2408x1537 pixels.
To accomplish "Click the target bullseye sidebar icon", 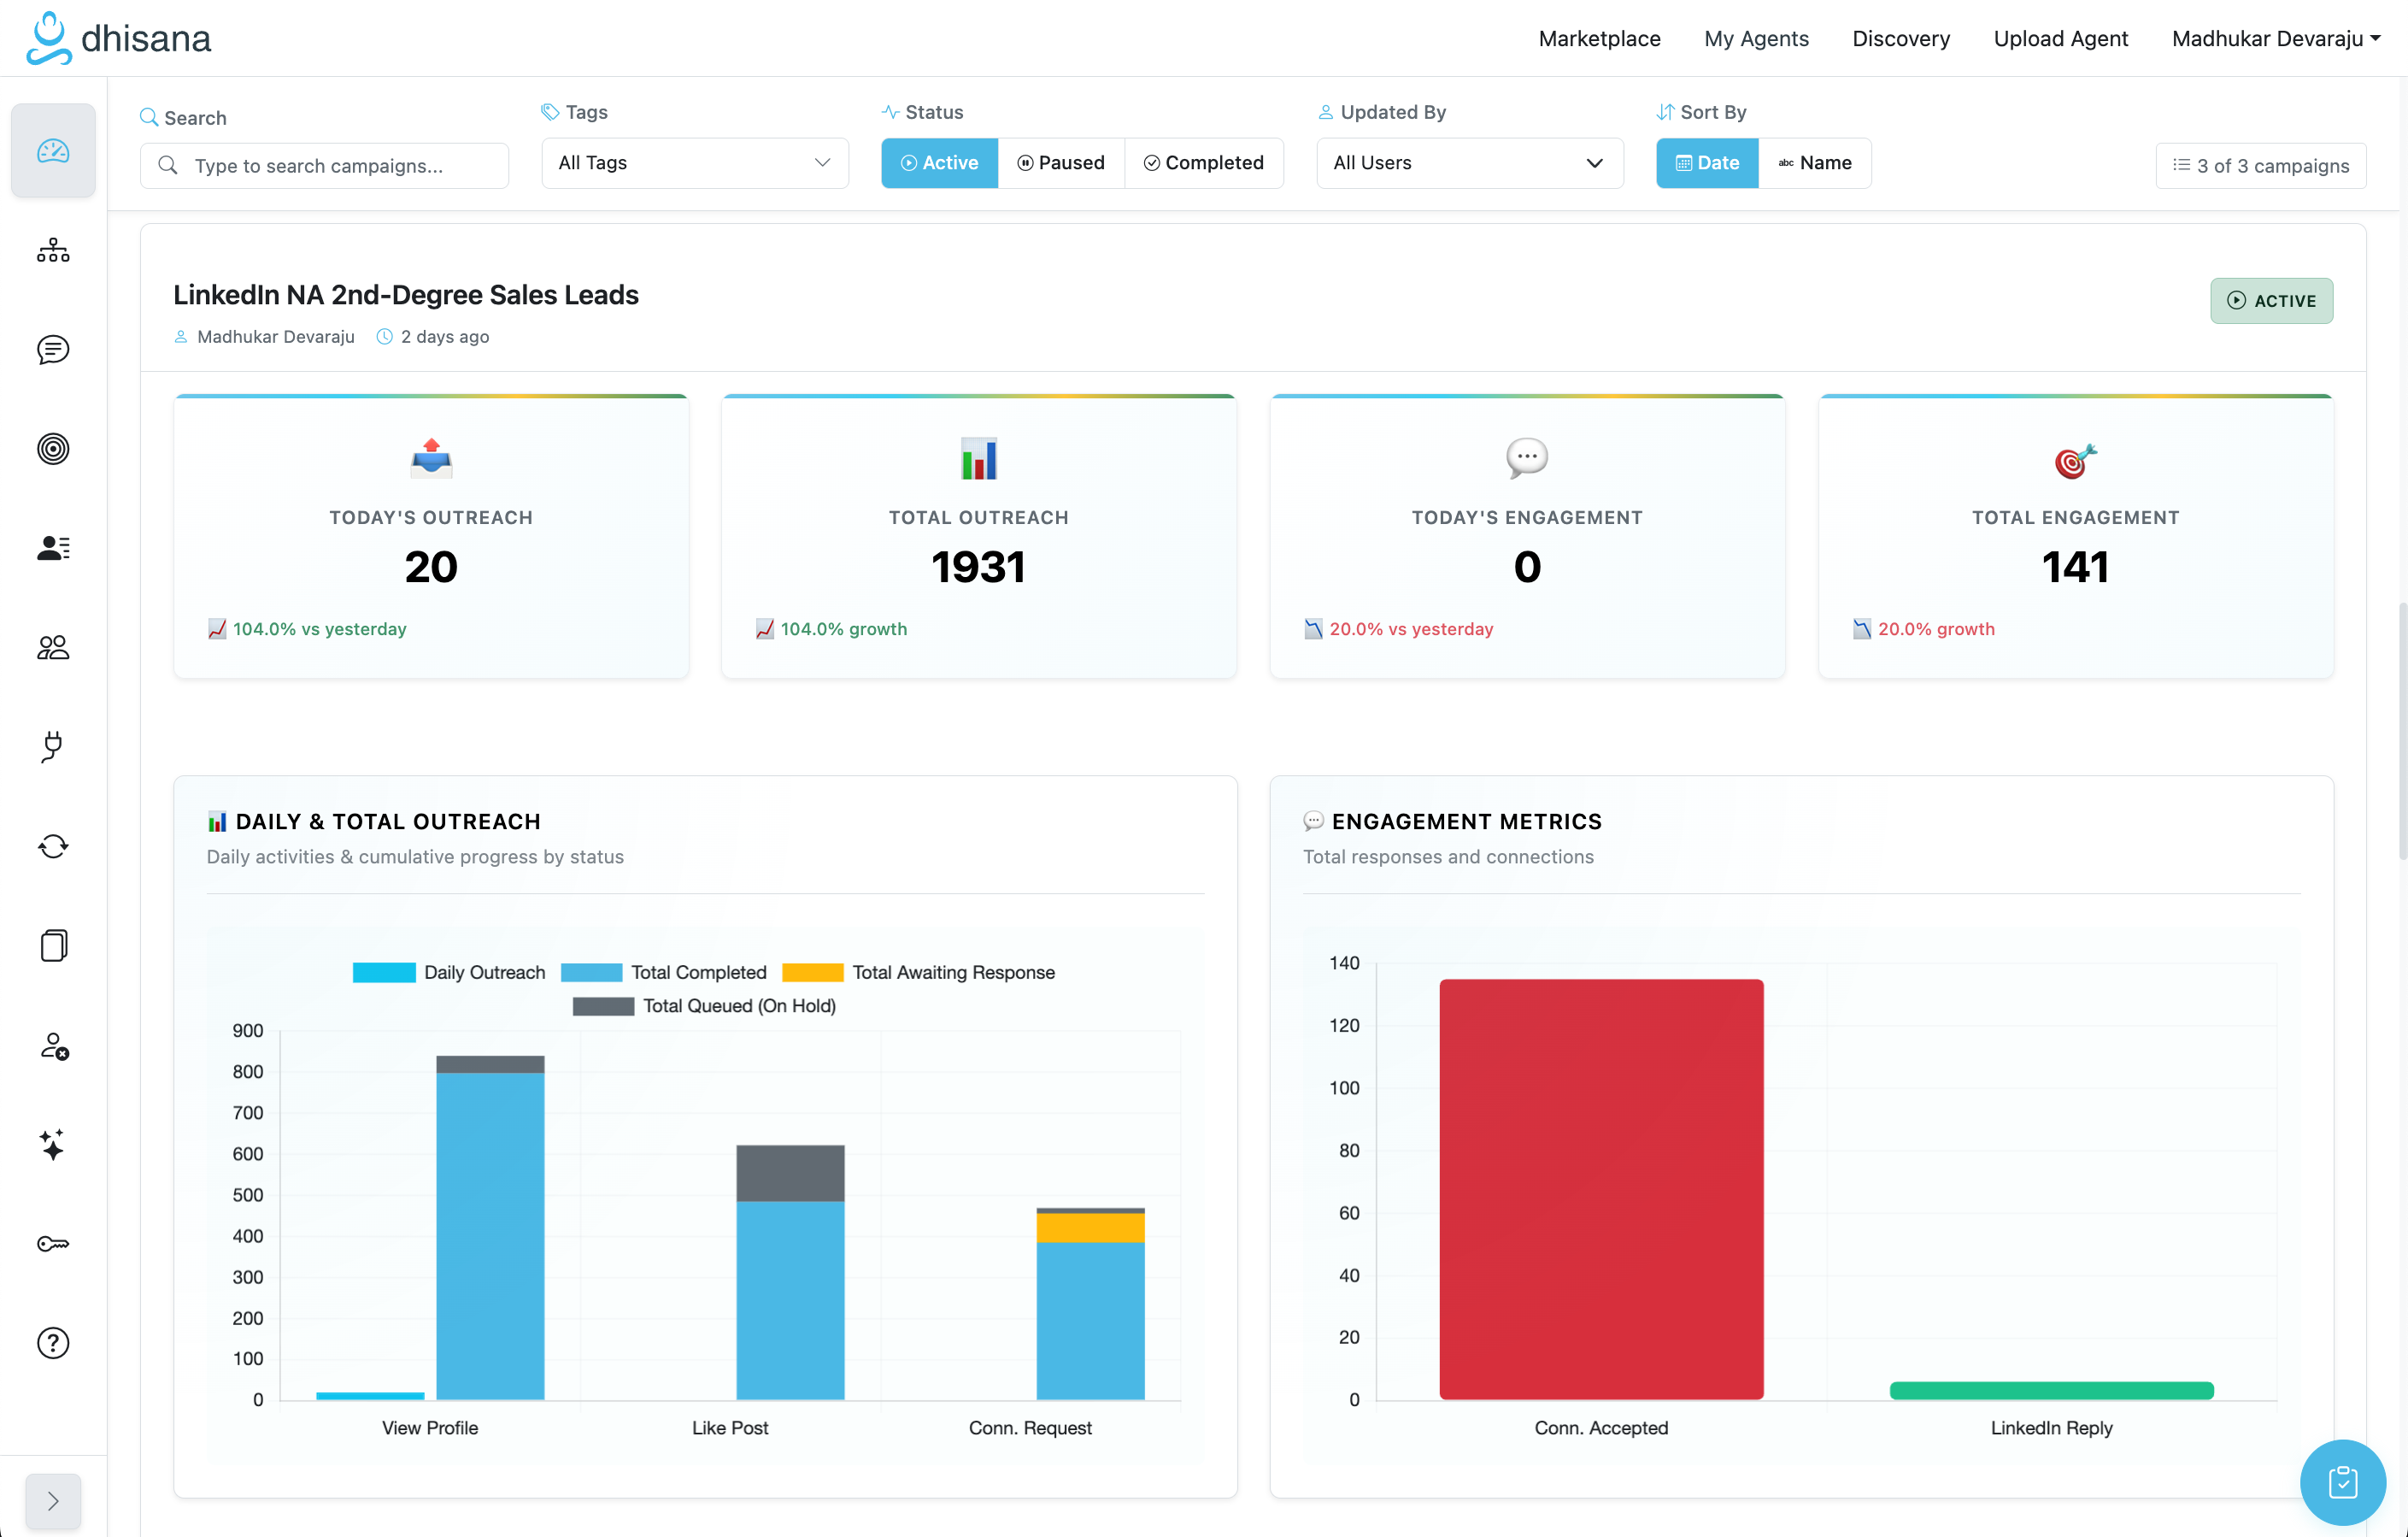I will click(x=53, y=448).
